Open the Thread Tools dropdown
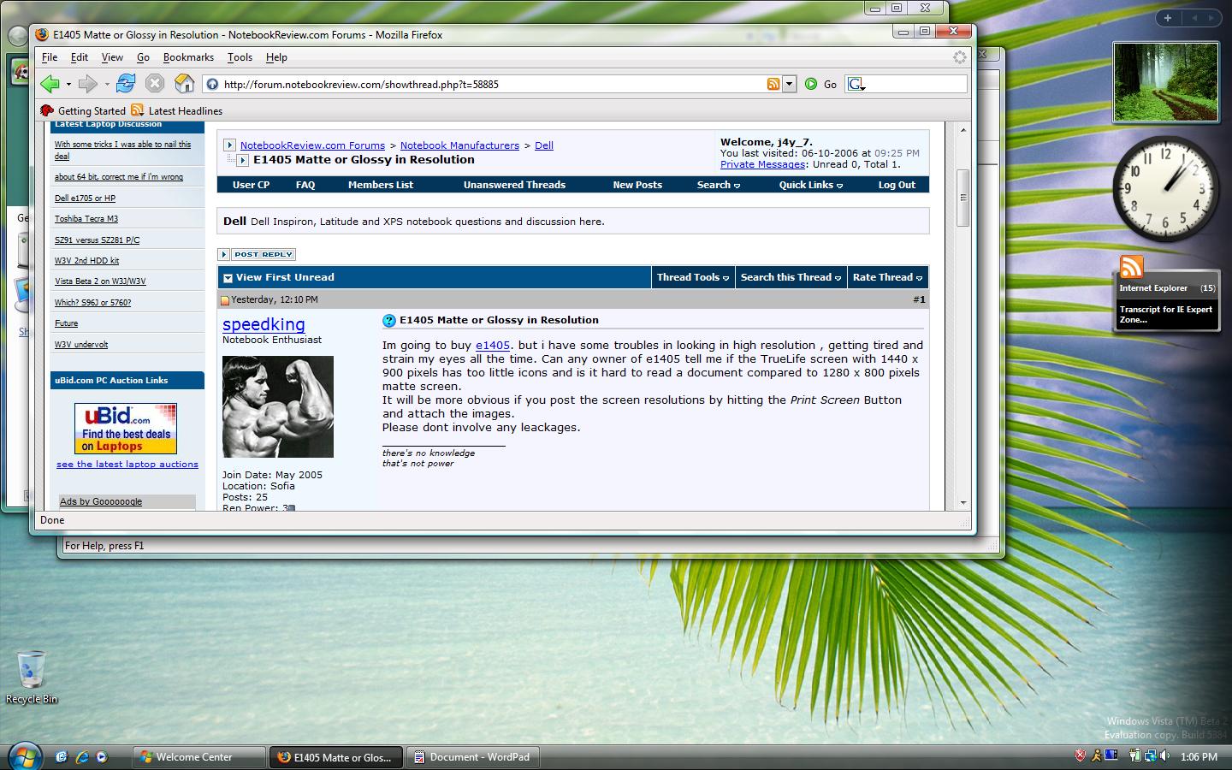Screen dimensions: 1232x770 (x=693, y=277)
